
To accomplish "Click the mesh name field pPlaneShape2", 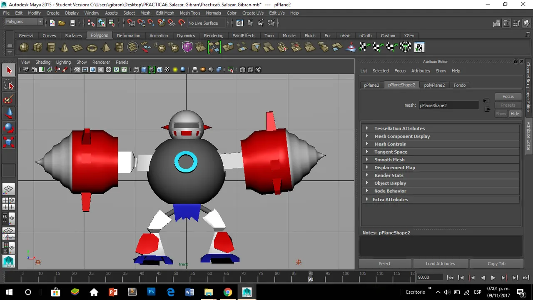I will (x=448, y=105).
